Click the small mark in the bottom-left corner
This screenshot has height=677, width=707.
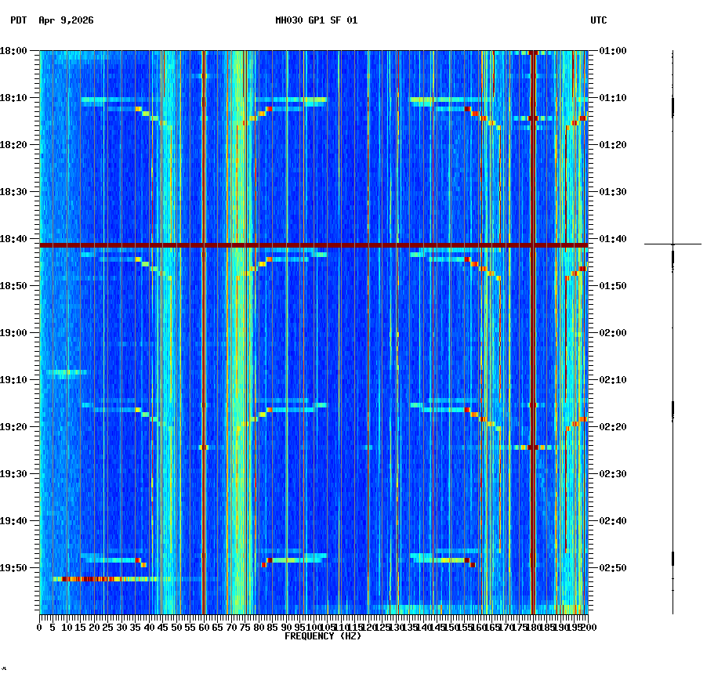pyautogui.click(x=6, y=671)
